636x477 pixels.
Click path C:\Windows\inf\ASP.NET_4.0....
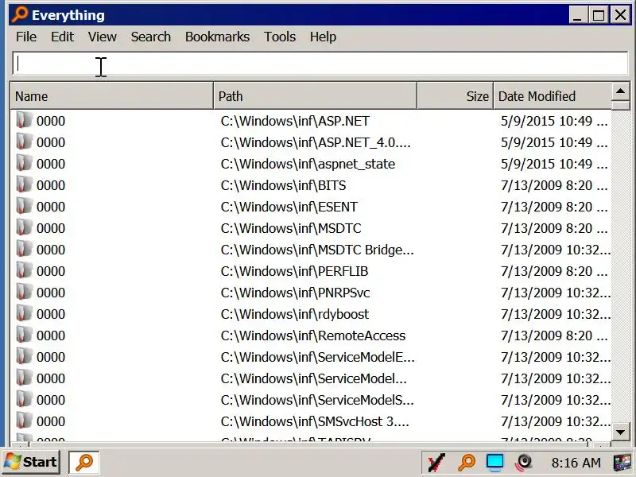[x=316, y=142]
